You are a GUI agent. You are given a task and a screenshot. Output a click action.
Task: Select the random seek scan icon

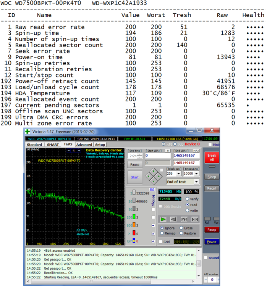click(184, 219)
